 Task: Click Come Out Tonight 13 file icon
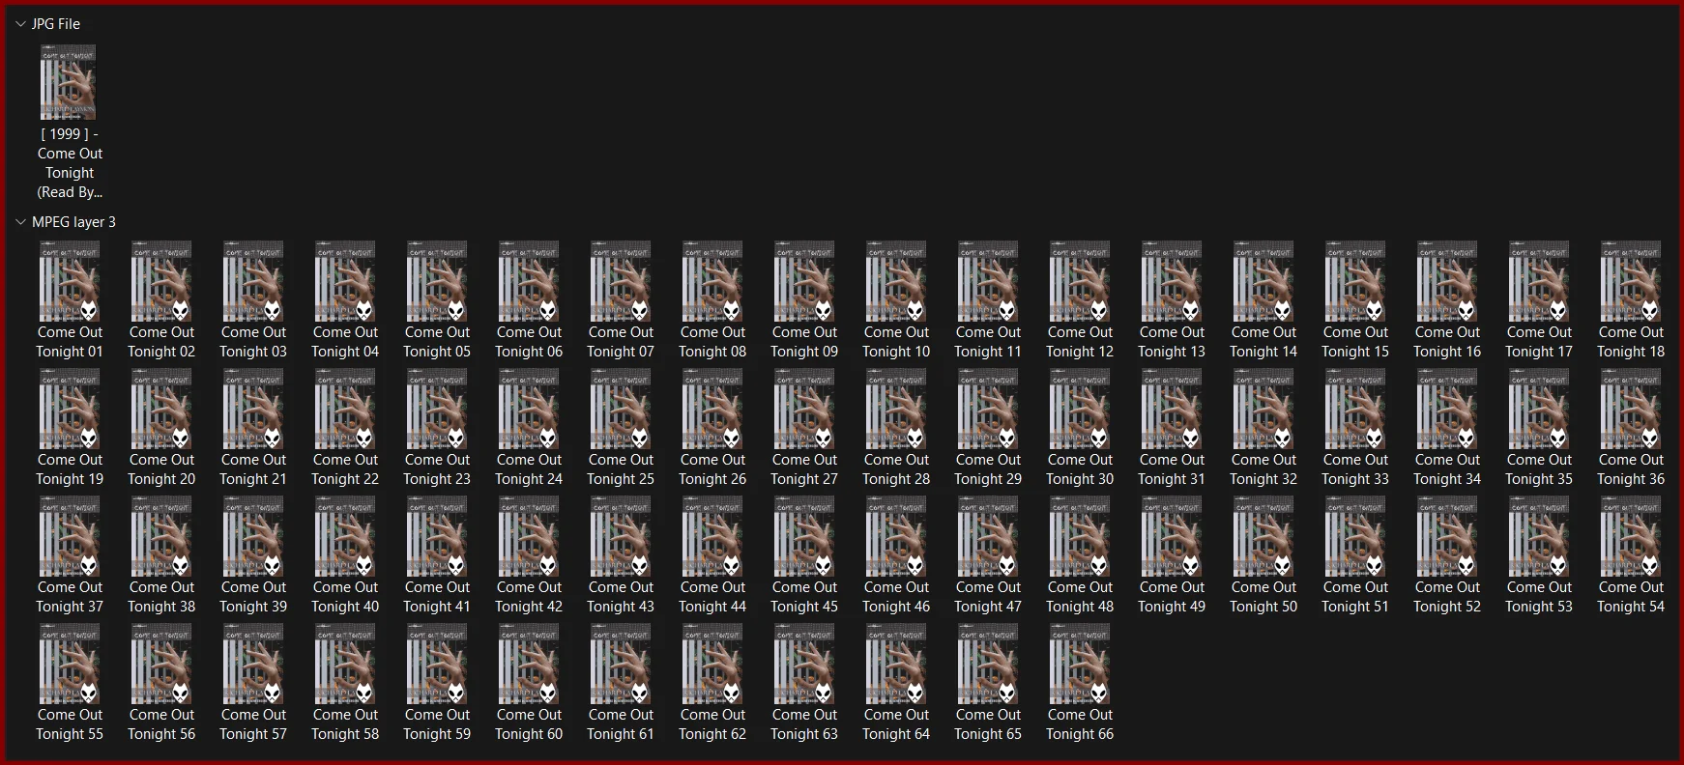(1172, 281)
